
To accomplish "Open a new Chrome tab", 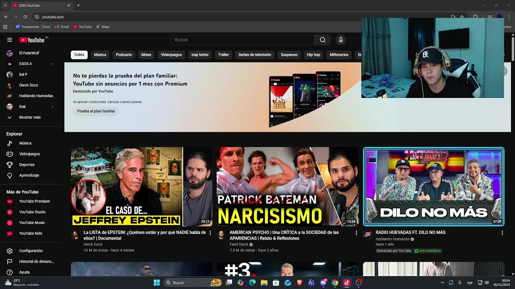I will tap(78, 5).
